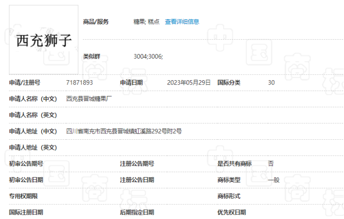Click the applicant address in 四川省南充市

click(124, 131)
